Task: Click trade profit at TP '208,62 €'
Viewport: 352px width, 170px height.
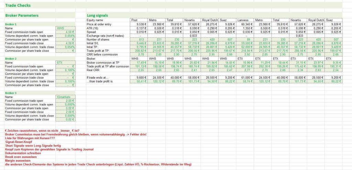Action: (139, 51)
